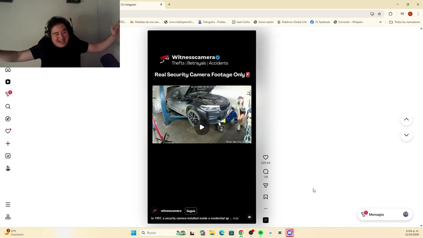The height and width of the screenshot is (238, 423).
Task: Open '(1) Facebook' bookmark
Action: click(x=320, y=22)
